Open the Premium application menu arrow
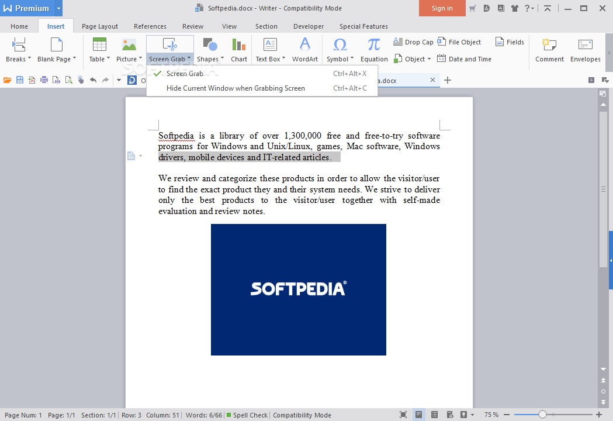This screenshot has width=613, height=421. pyautogui.click(x=58, y=8)
